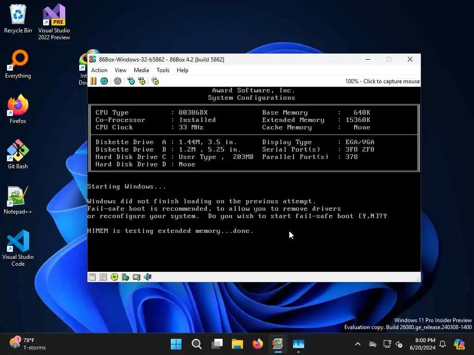
Task: Select the Everything desktop shortcut
Action: 18,64
